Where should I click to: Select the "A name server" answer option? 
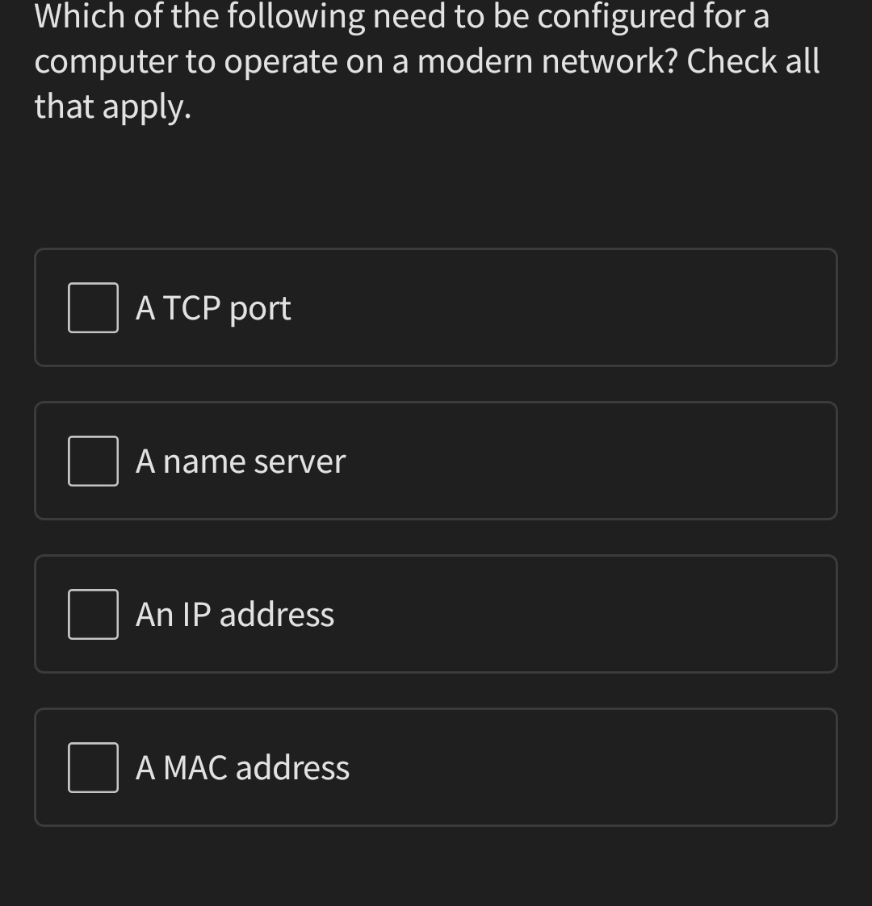coord(436,461)
